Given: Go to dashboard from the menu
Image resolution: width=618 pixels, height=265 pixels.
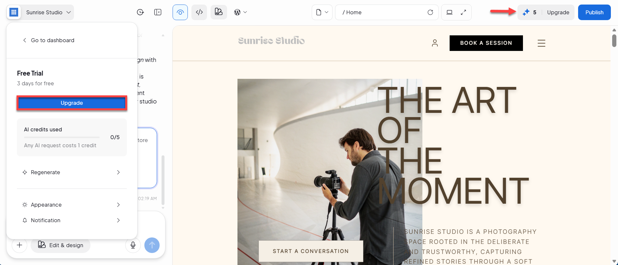Looking at the screenshot, I should coord(49,40).
